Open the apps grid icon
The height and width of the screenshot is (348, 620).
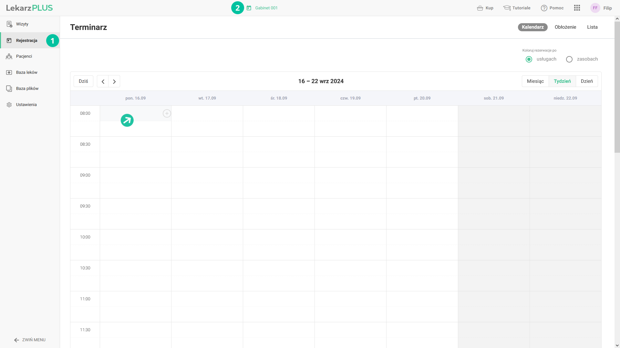pyautogui.click(x=577, y=8)
